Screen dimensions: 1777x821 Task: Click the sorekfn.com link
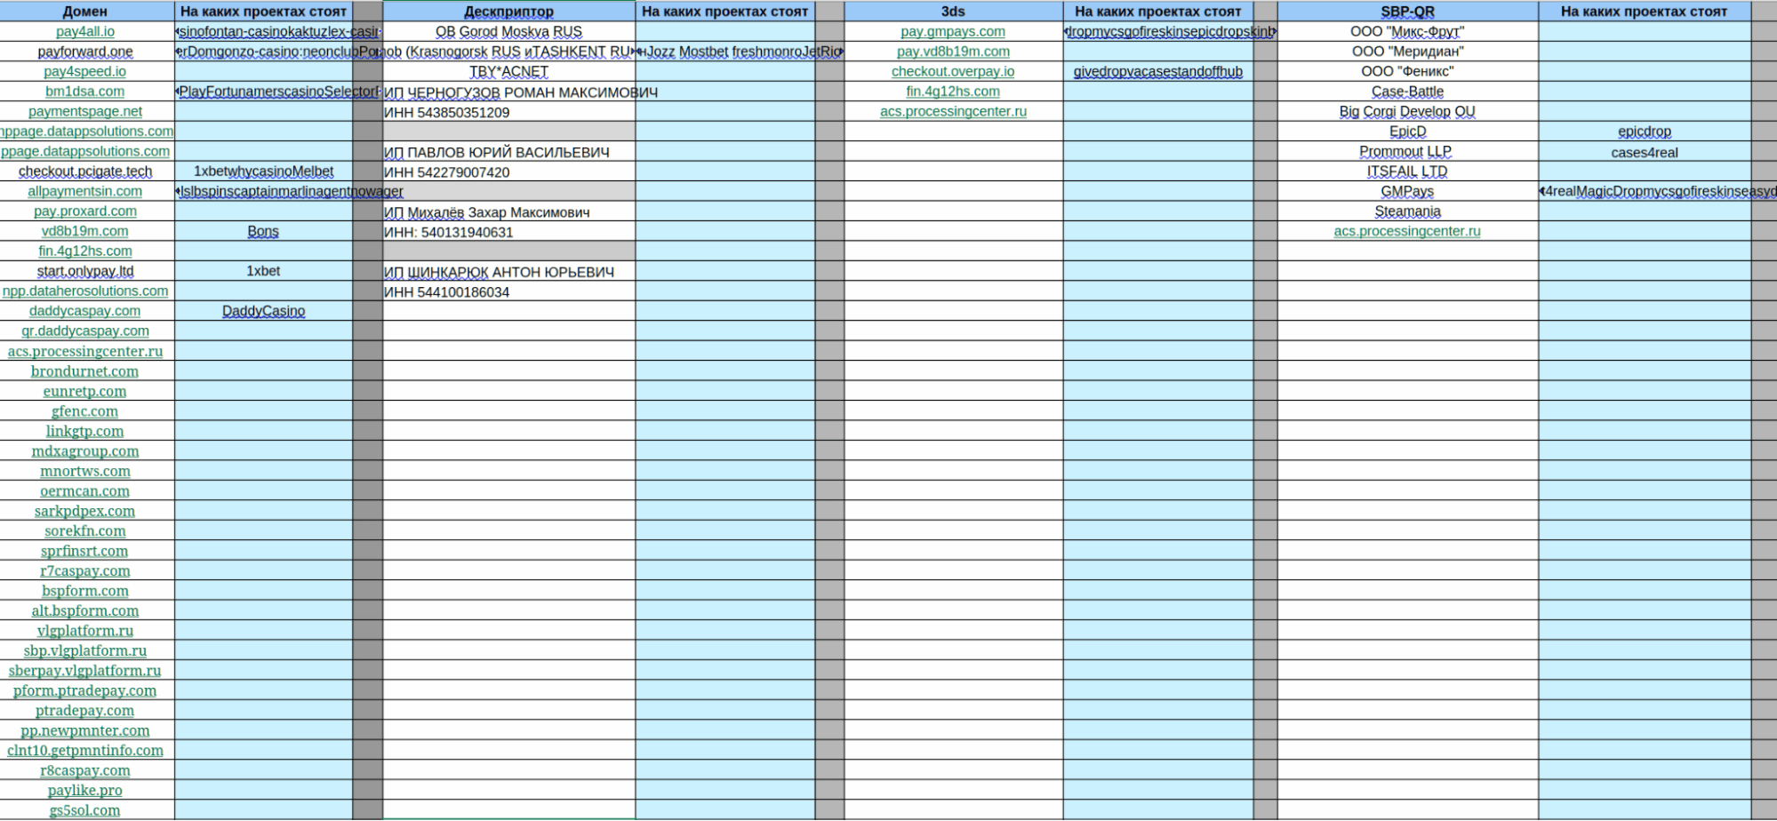85,531
